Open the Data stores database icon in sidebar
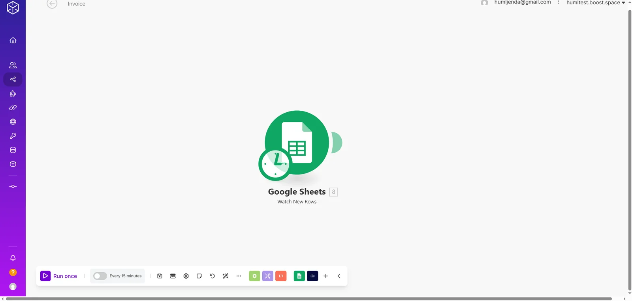The width and height of the screenshot is (632, 301). click(x=13, y=150)
